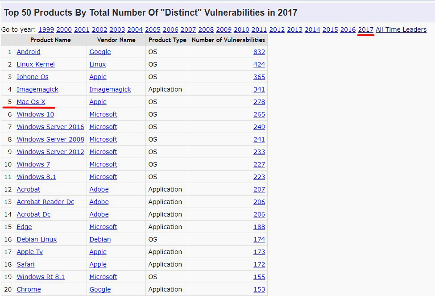View Chrome's 153 vulnerabilities count

click(x=259, y=289)
